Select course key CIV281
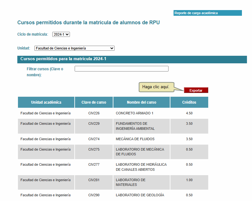This screenshot has height=201, width=252. pyautogui.click(x=94, y=180)
